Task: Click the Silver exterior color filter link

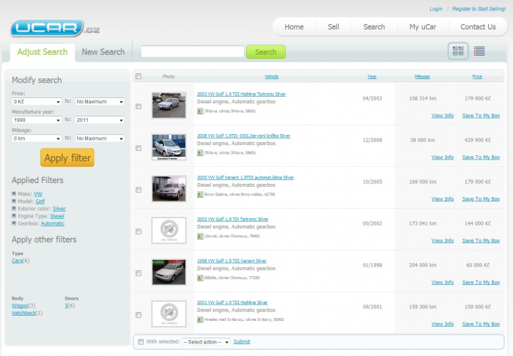Action: pos(59,209)
